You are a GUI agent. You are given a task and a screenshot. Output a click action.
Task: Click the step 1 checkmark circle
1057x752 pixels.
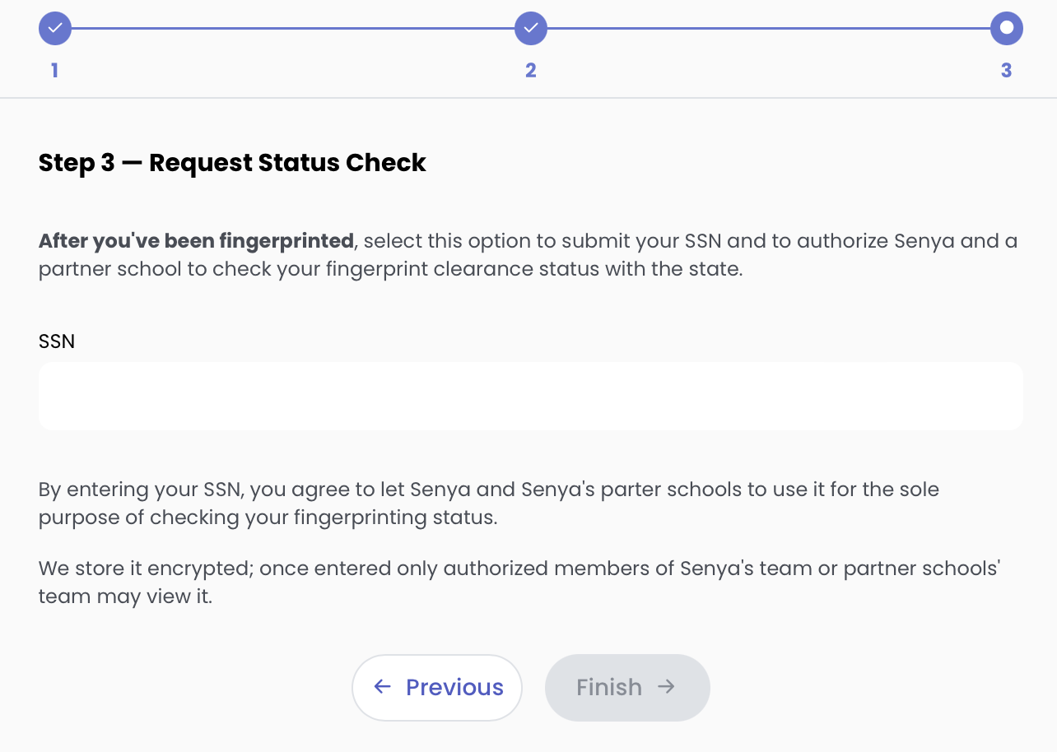click(x=55, y=29)
